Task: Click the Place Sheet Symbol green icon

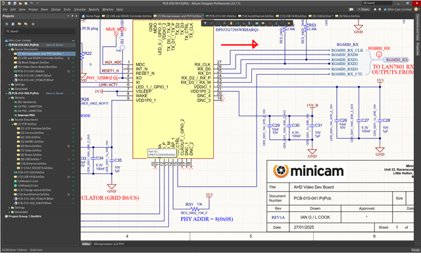Action: (257, 23)
